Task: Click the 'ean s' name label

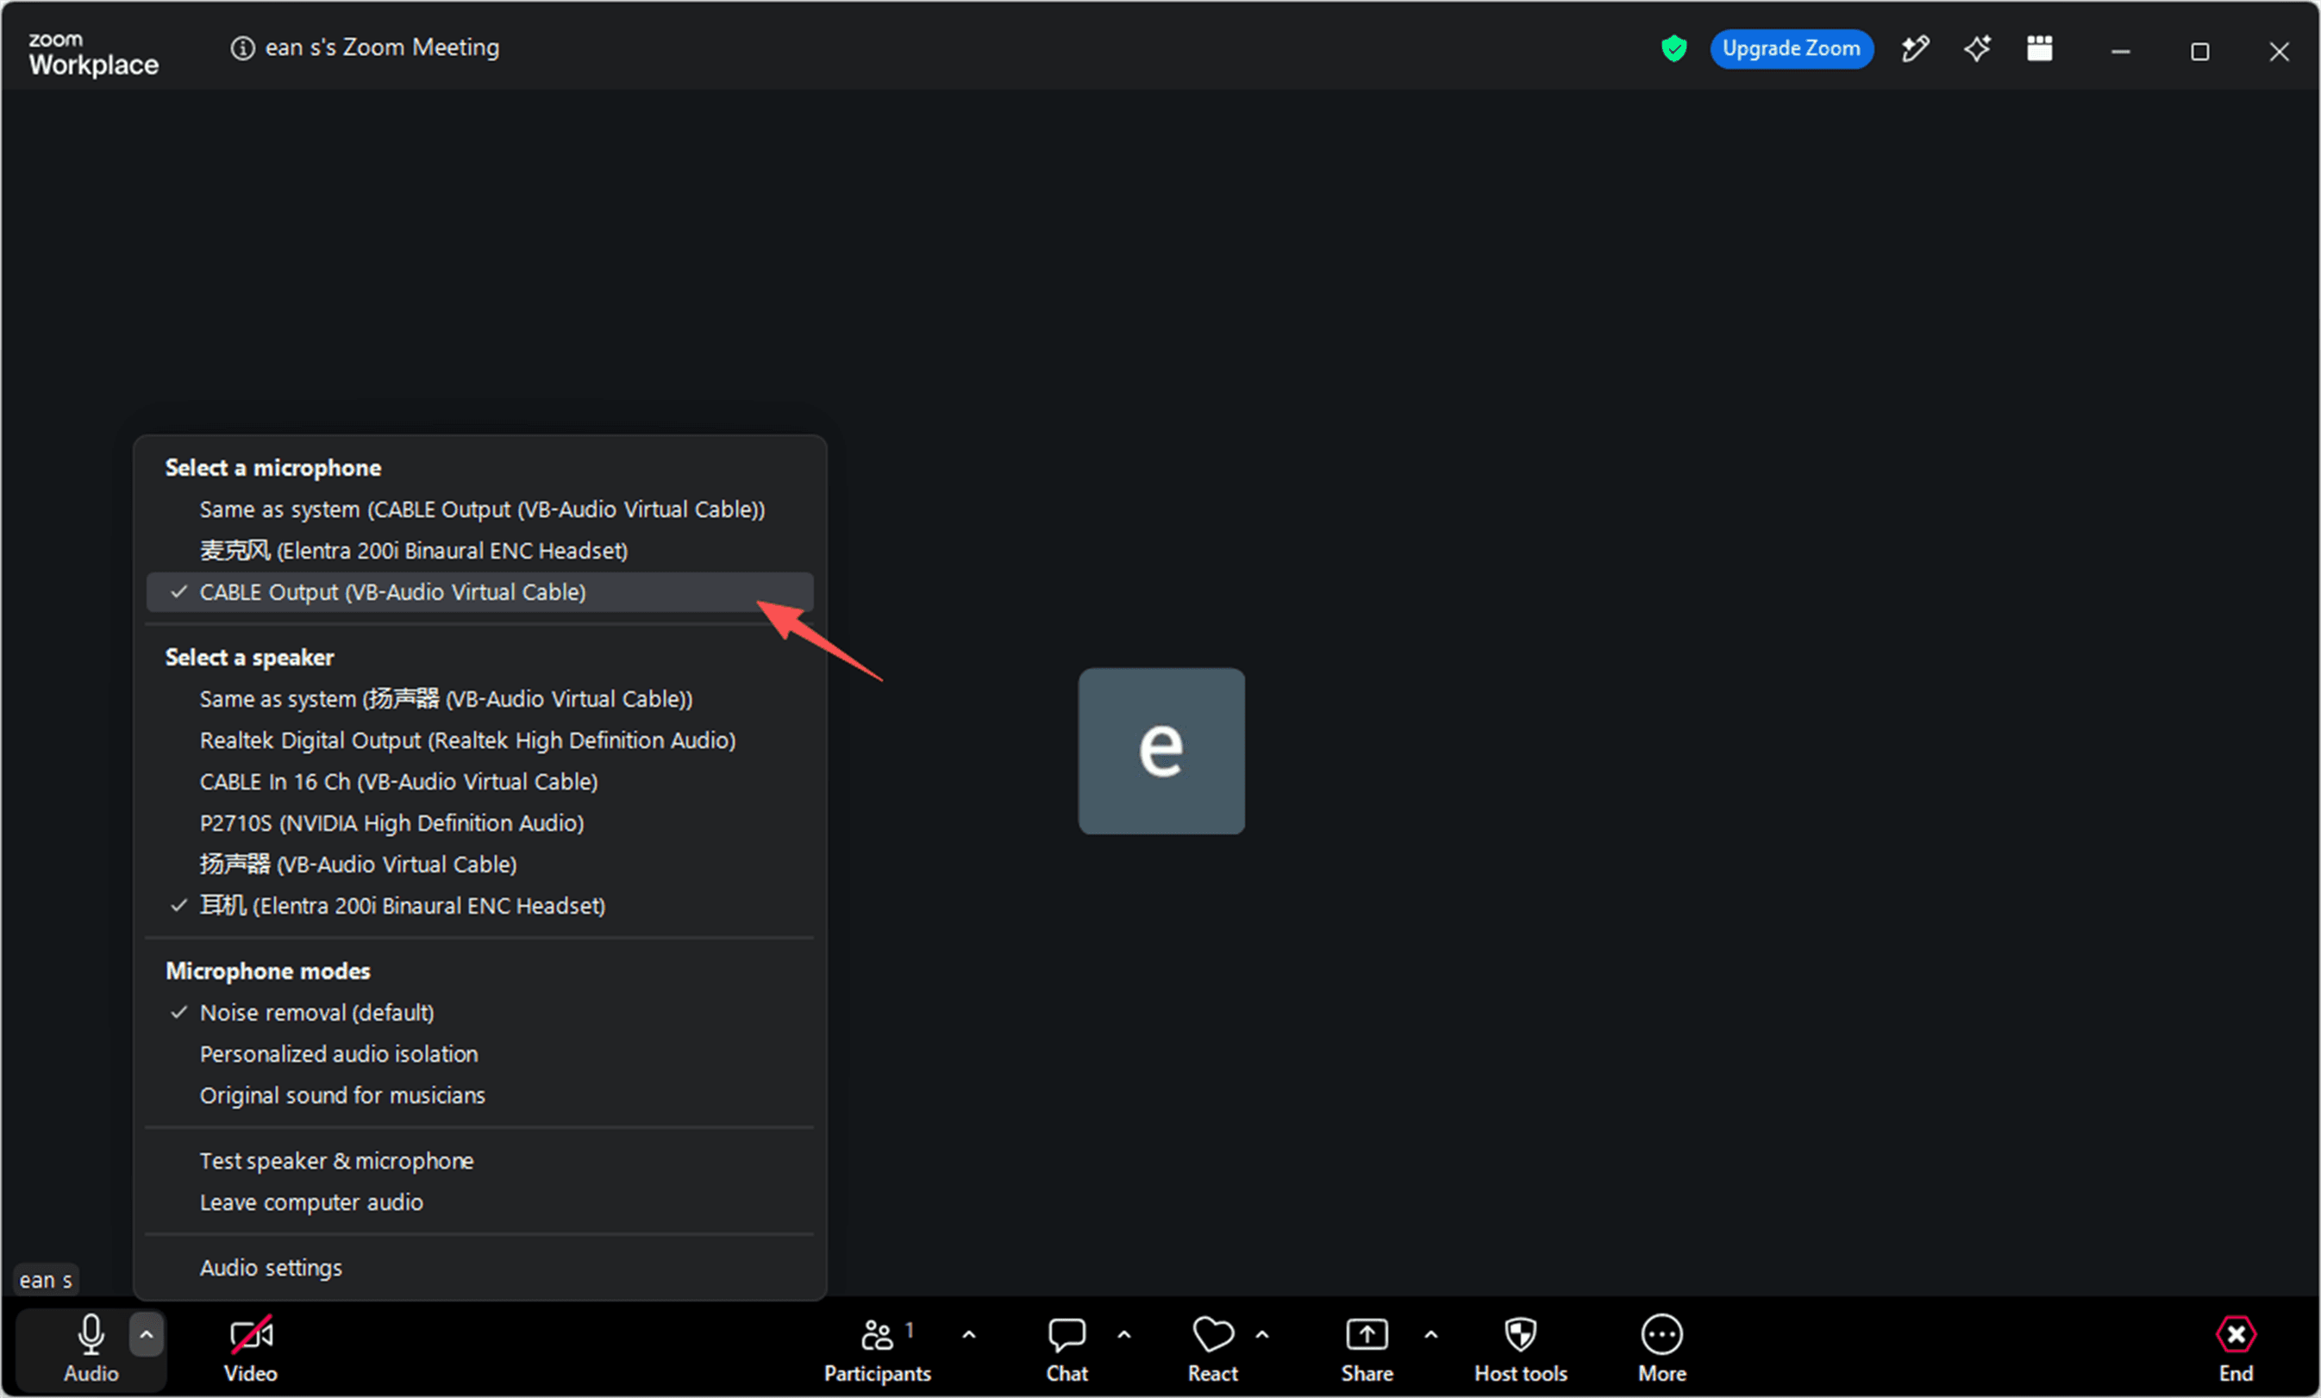Action: (45, 1280)
